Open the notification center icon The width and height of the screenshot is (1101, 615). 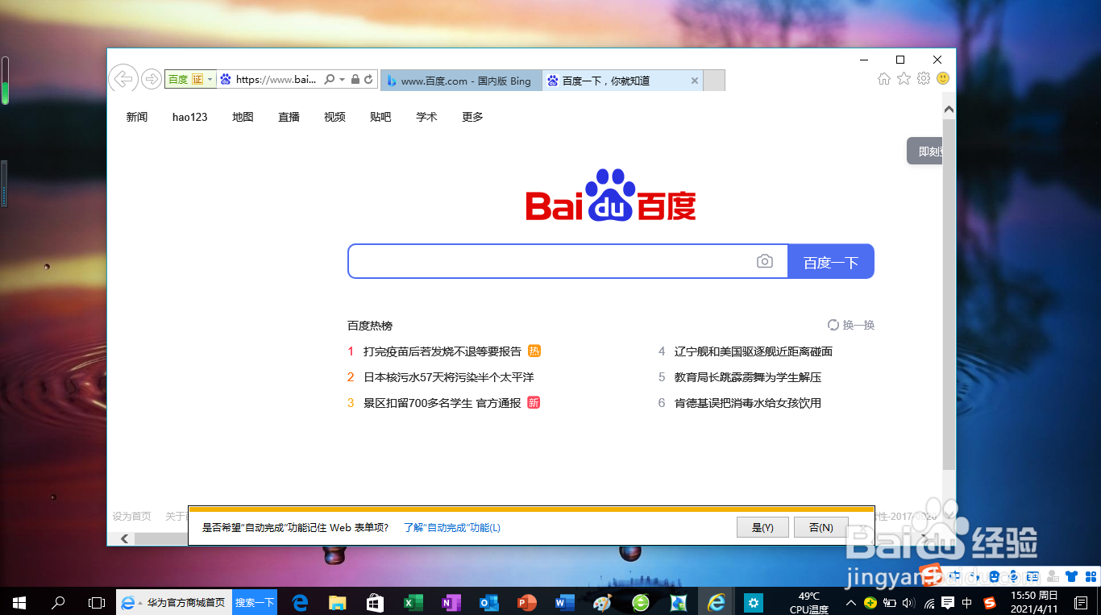1081,602
